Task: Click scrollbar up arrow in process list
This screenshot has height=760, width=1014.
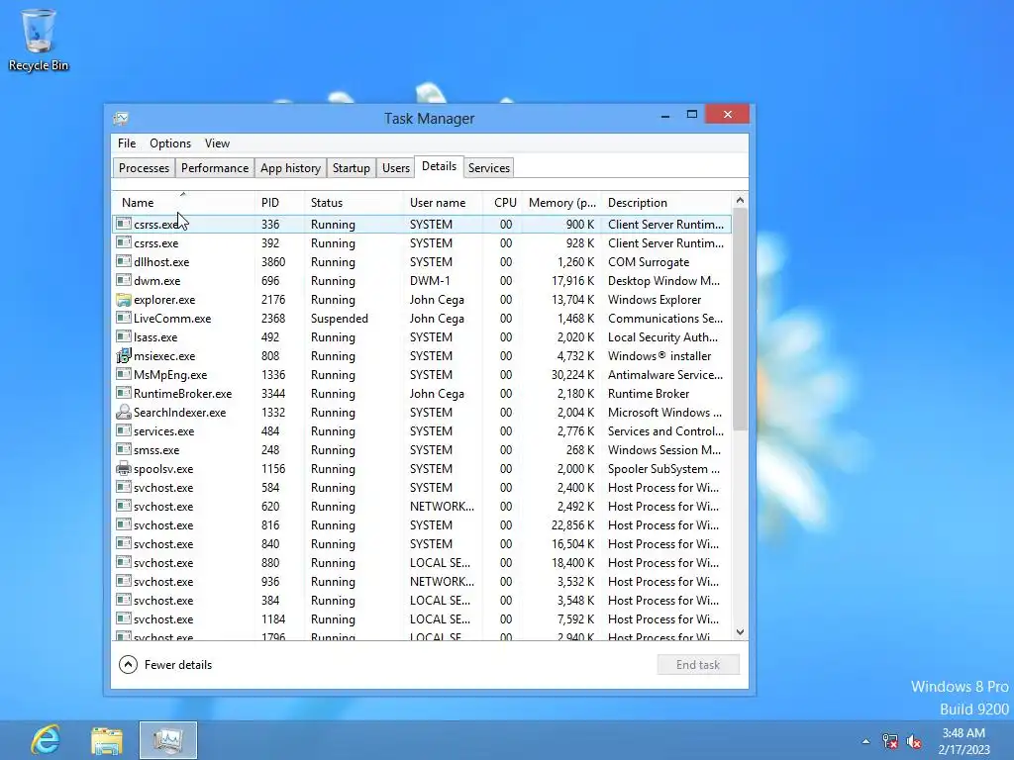Action: [741, 200]
